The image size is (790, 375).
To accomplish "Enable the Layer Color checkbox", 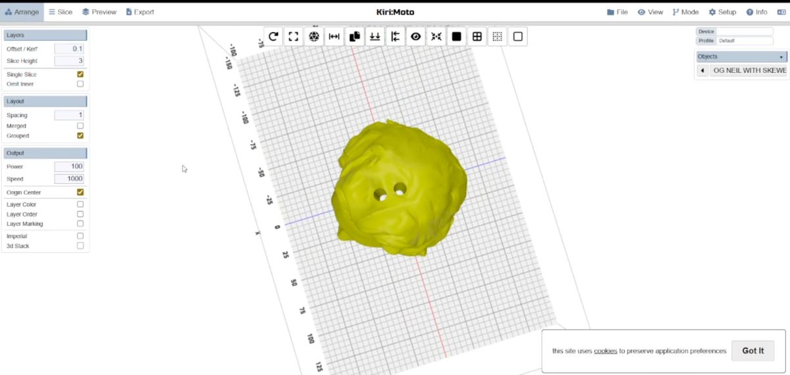I will pos(80,204).
